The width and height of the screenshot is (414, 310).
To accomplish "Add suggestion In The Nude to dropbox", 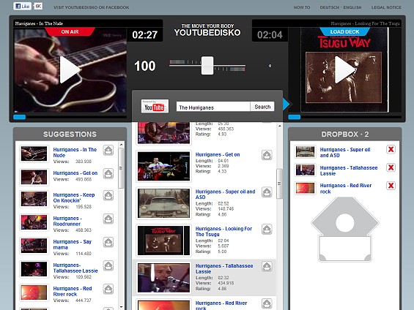I will coord(108,151).
